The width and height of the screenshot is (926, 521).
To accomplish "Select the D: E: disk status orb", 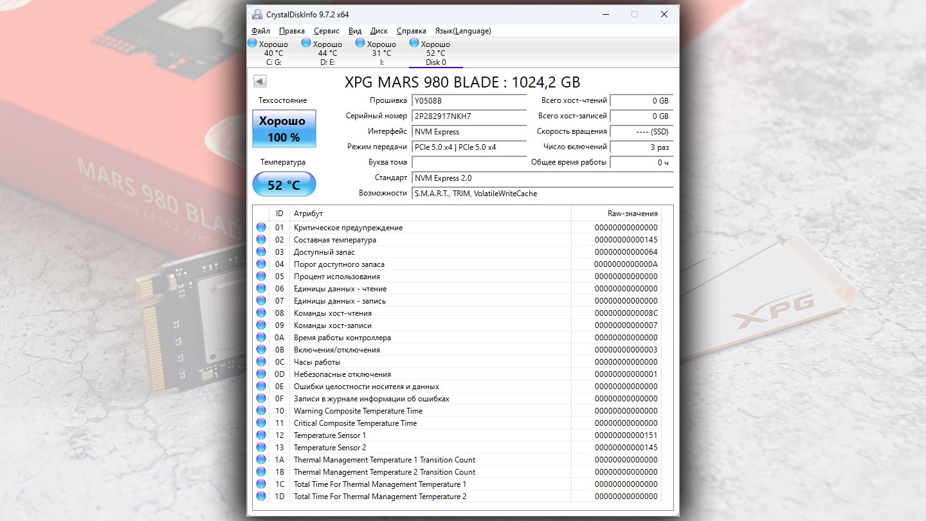I will coord(306,43).
